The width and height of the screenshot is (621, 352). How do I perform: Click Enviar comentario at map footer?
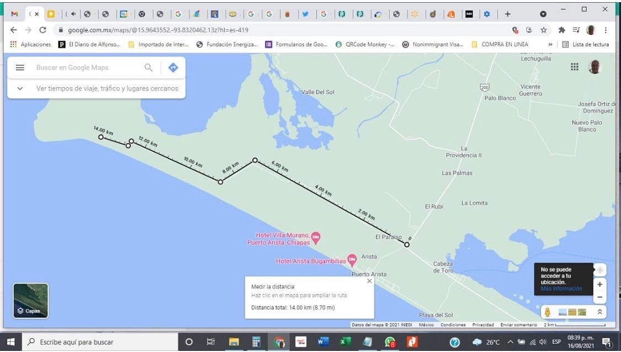pyautogui.click(x=518, y=325)
